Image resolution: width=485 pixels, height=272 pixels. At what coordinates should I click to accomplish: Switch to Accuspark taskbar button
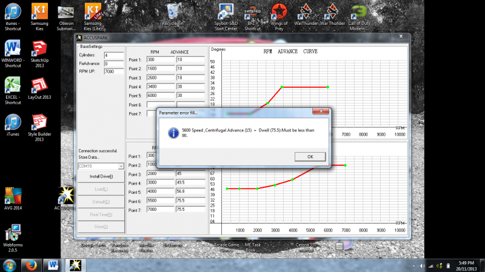(x=75, y=265)
